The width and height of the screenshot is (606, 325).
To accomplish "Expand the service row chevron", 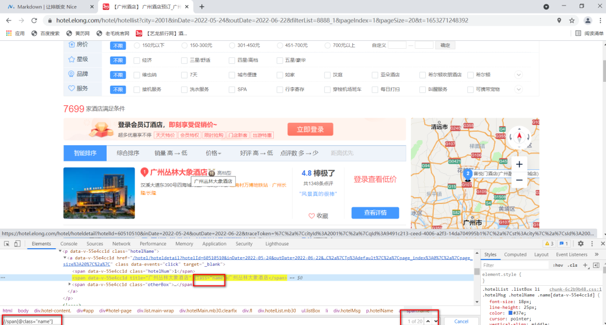I will [x=518, y=90].
